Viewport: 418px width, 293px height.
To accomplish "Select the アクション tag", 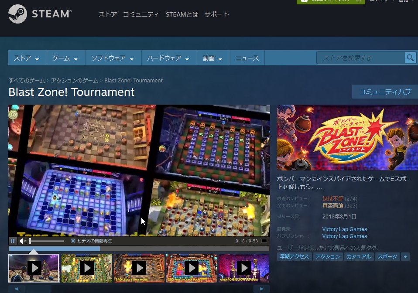I will [x=328, y=256].
